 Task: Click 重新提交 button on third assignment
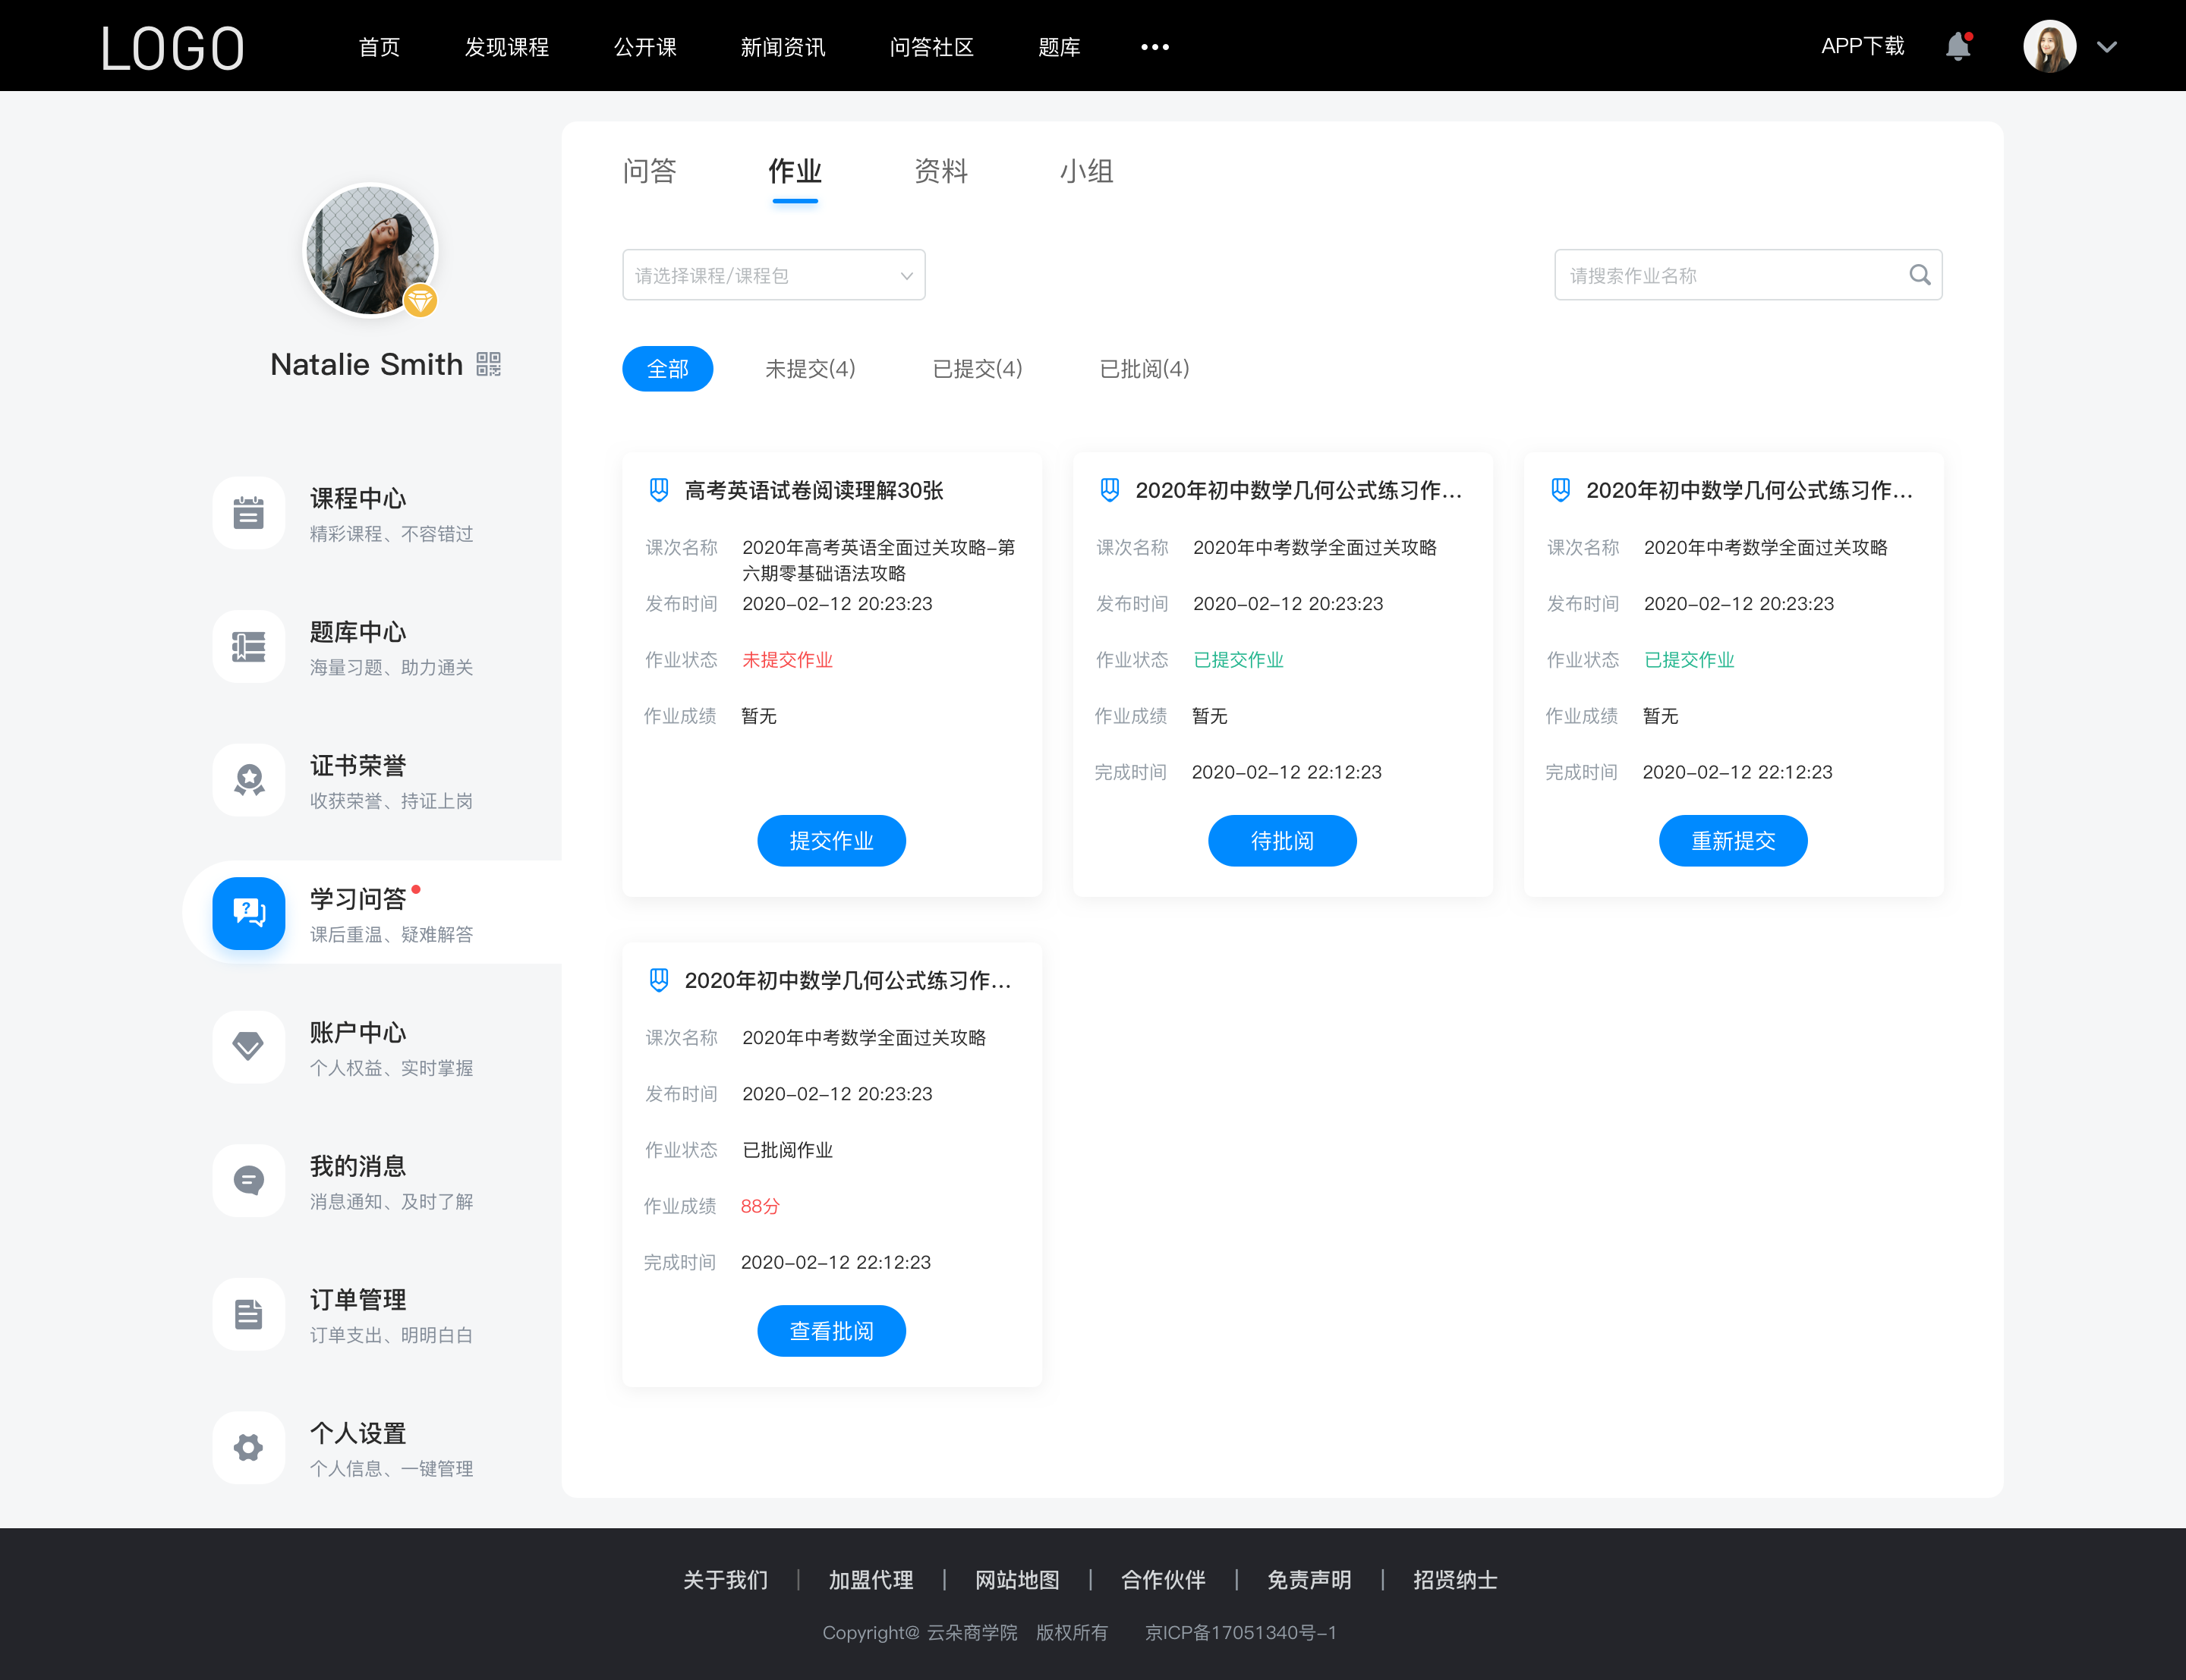[x=1734, y=842]
